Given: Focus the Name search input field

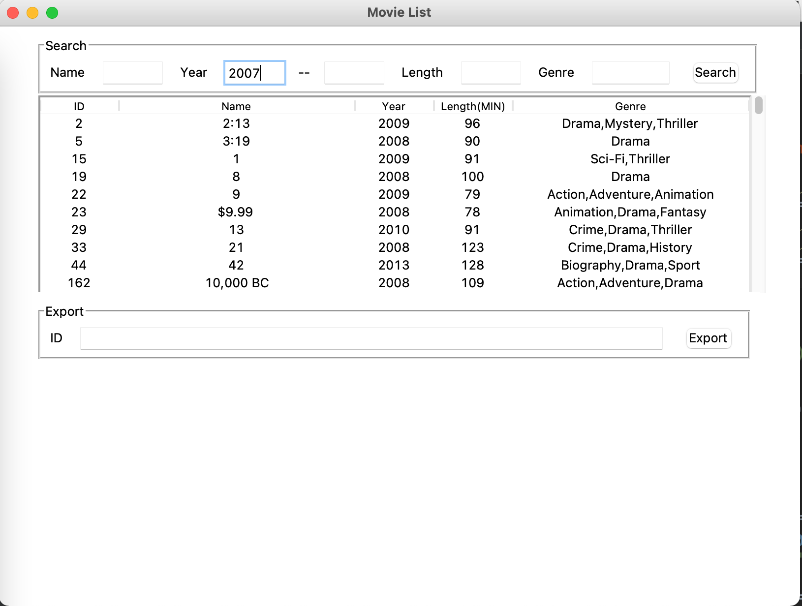Looking at the screenshot, I should point(133,73).
